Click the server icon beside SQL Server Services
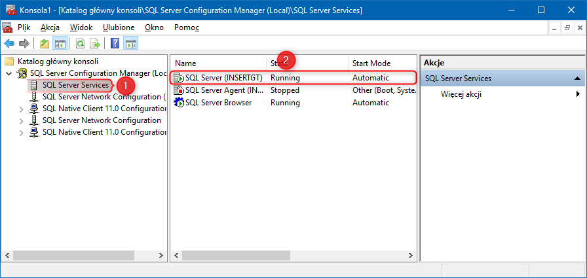The height and width of the screenshot is (278, 587). point(34,85)
